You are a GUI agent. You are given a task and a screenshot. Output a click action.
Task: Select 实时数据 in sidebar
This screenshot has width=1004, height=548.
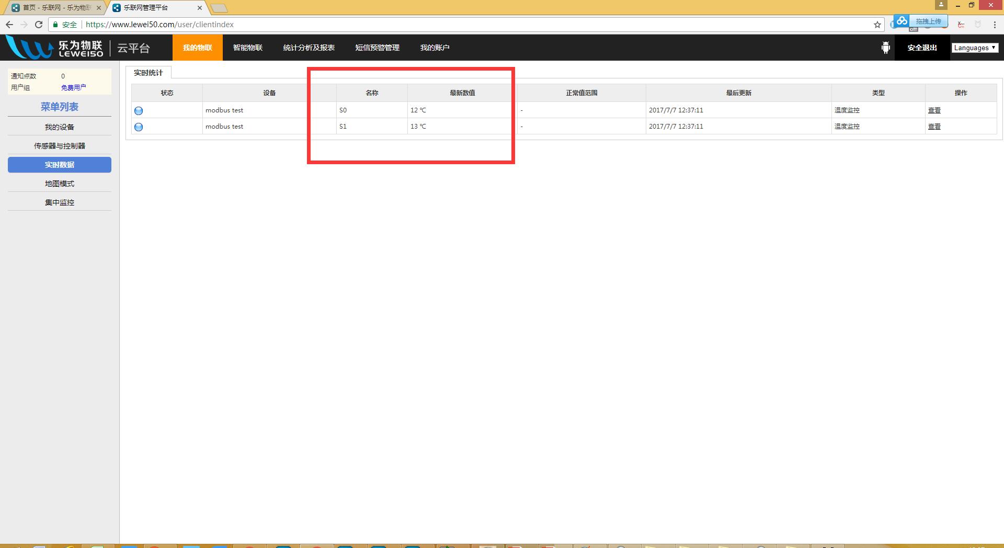(60, 165)
